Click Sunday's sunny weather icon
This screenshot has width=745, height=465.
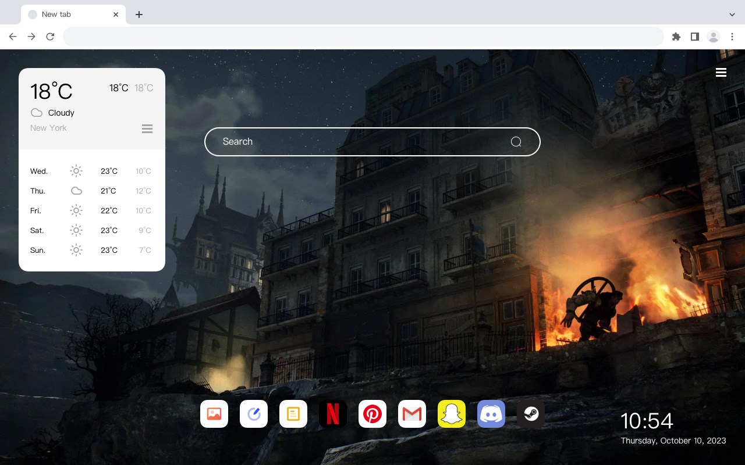coord(76,250)
